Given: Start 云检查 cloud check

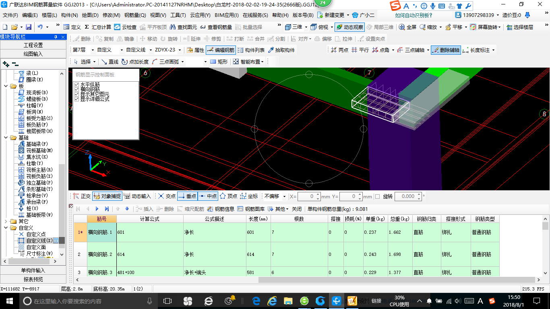Looking at the screenshot, I should (x=125, y=27).
